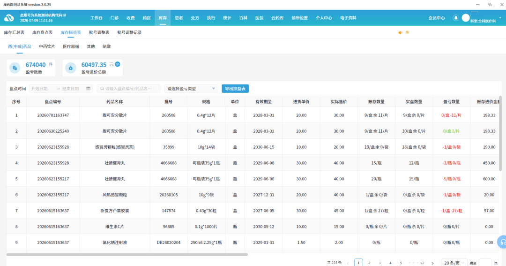The height and width of the screenshot is (266, 506).
Task: Open the date range calendar icon
Action: (x=89, y=89)
